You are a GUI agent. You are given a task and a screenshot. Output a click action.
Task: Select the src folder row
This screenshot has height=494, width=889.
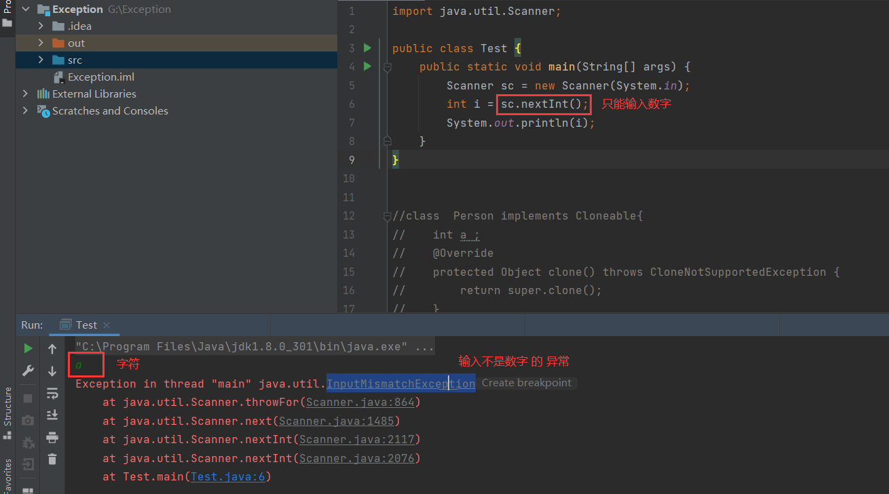176,60
